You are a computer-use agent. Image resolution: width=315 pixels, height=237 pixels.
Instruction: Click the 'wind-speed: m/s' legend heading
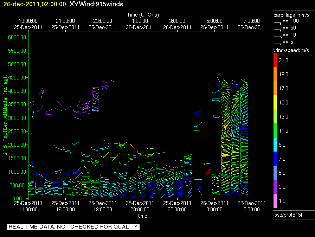coord(291,50)
